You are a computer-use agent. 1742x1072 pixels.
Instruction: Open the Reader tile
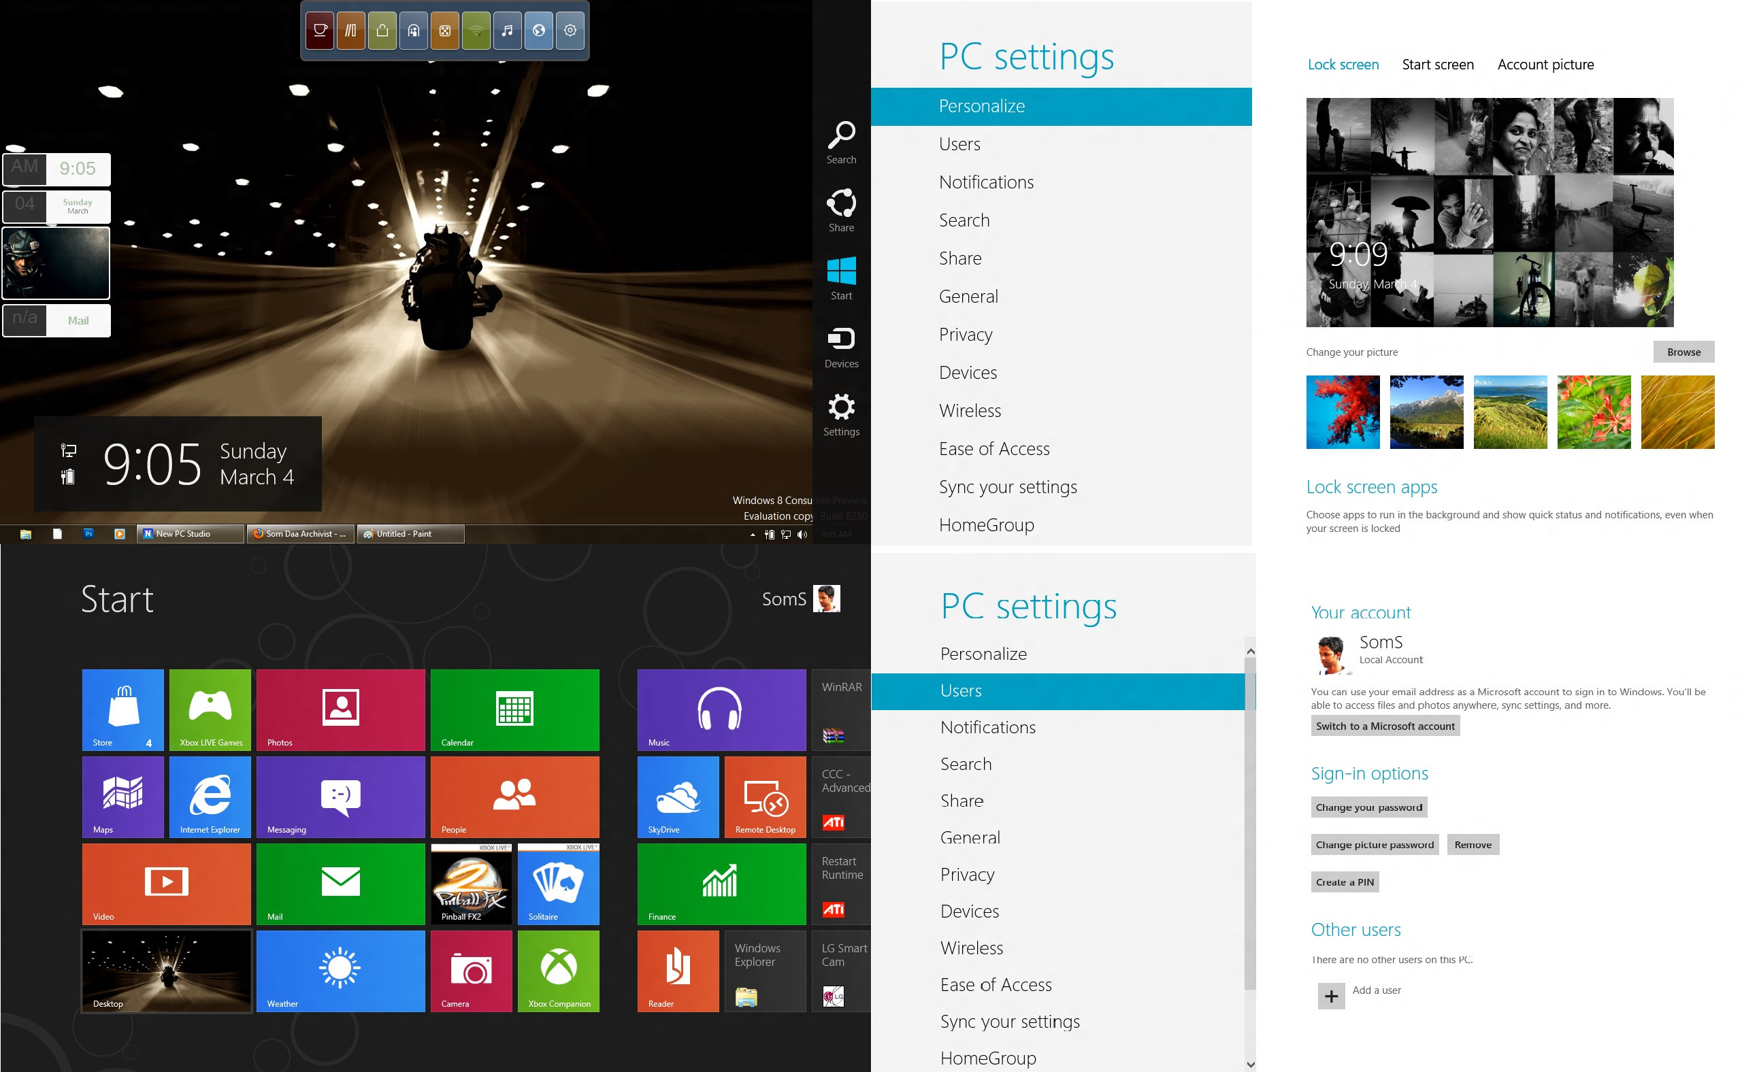point(678,971)
